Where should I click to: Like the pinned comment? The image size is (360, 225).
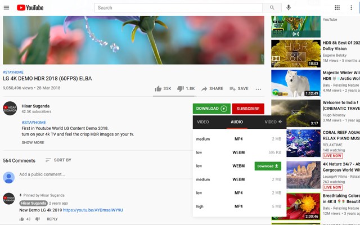(x=22, y=219)
